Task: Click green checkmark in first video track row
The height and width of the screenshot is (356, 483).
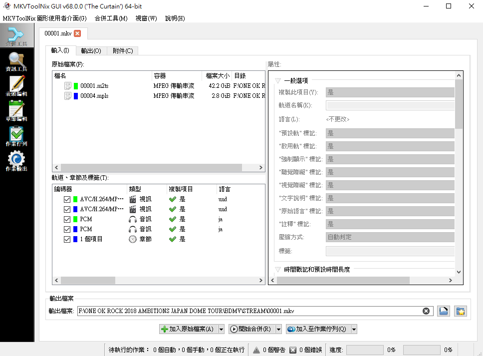Action: click(173, 199)
